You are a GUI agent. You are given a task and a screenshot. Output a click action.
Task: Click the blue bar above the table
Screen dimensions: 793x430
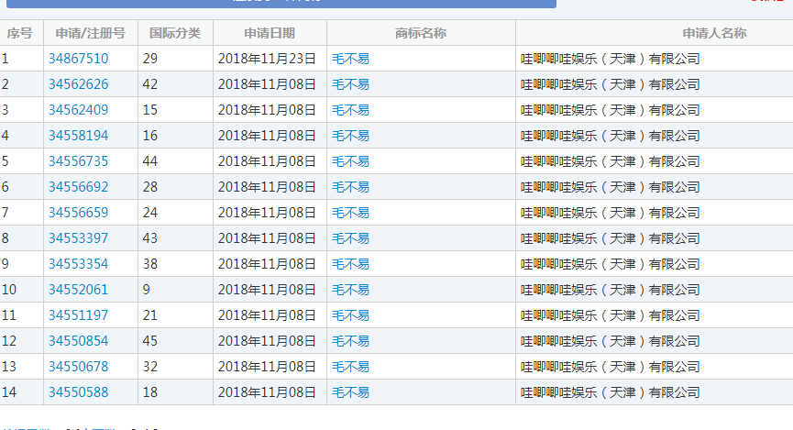tap(281, 4)
